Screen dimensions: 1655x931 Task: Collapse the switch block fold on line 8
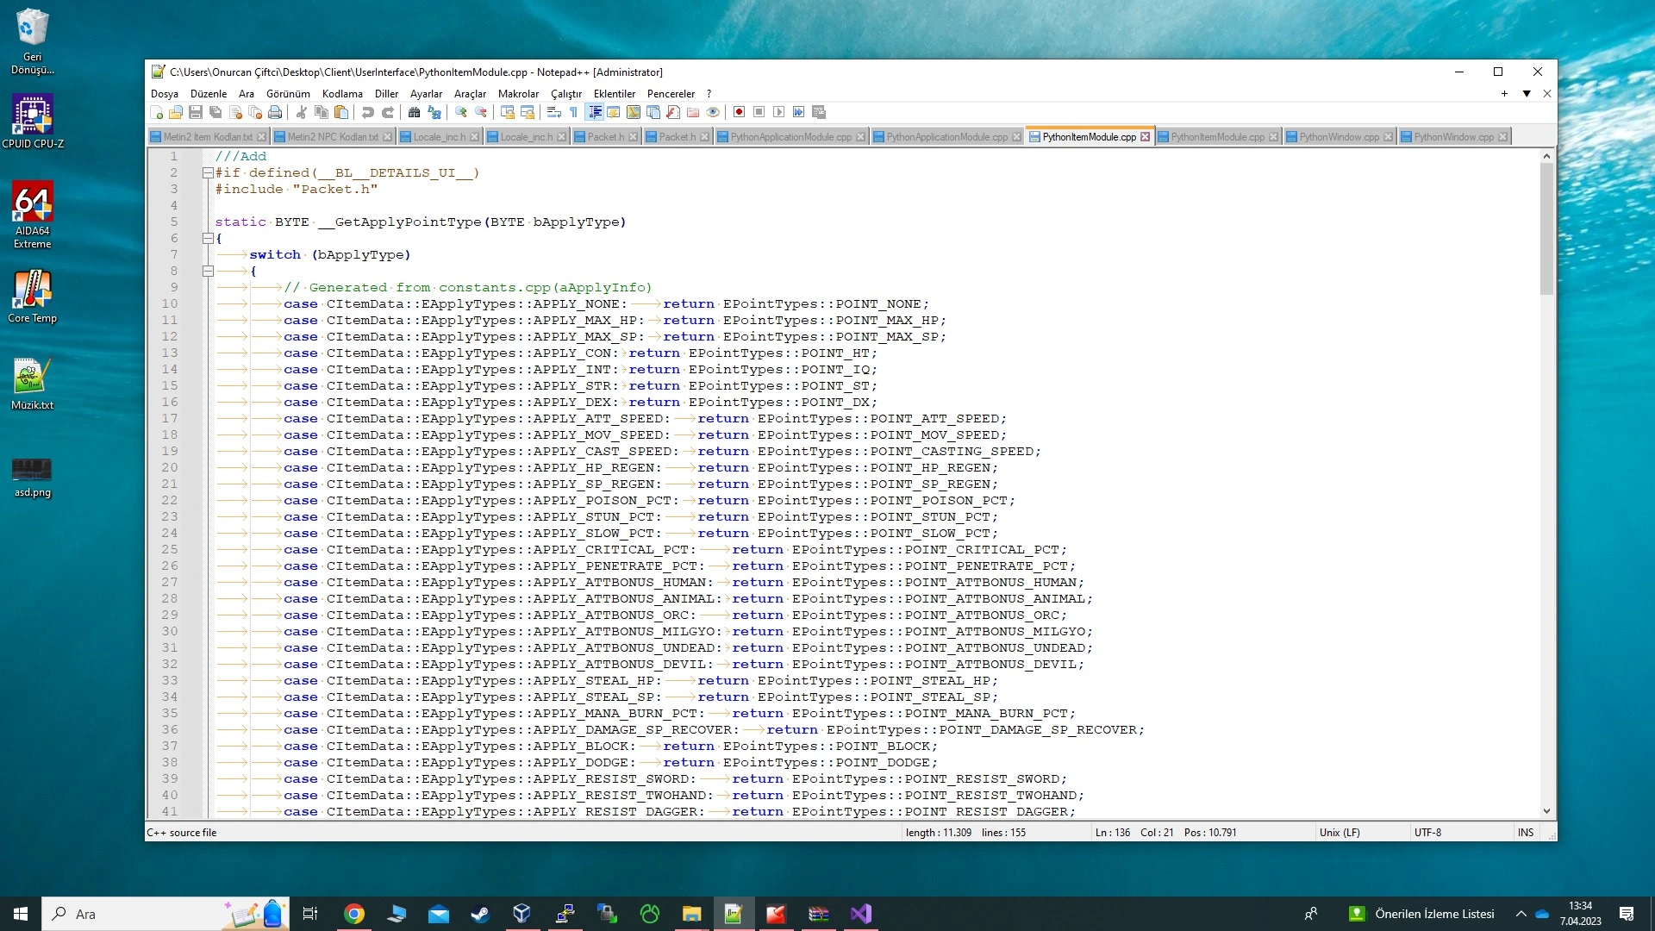point(208,272)
